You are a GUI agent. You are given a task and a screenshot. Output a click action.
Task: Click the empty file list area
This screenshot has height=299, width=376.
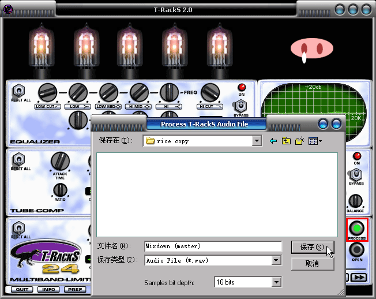(217, 195)
